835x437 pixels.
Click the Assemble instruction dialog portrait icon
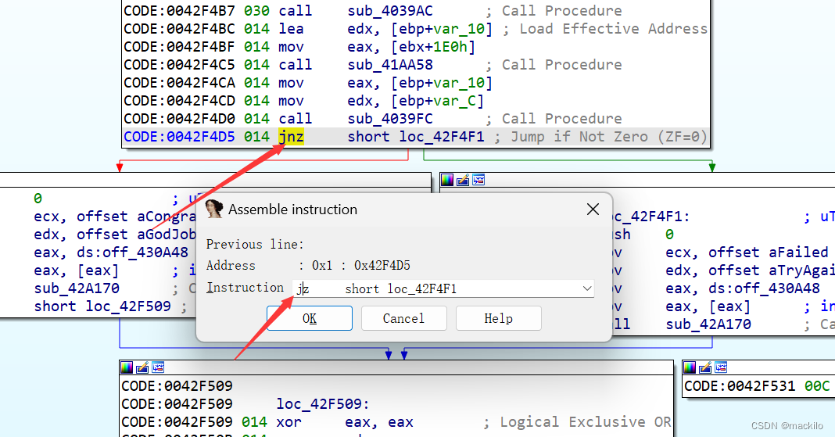point(214,209)
